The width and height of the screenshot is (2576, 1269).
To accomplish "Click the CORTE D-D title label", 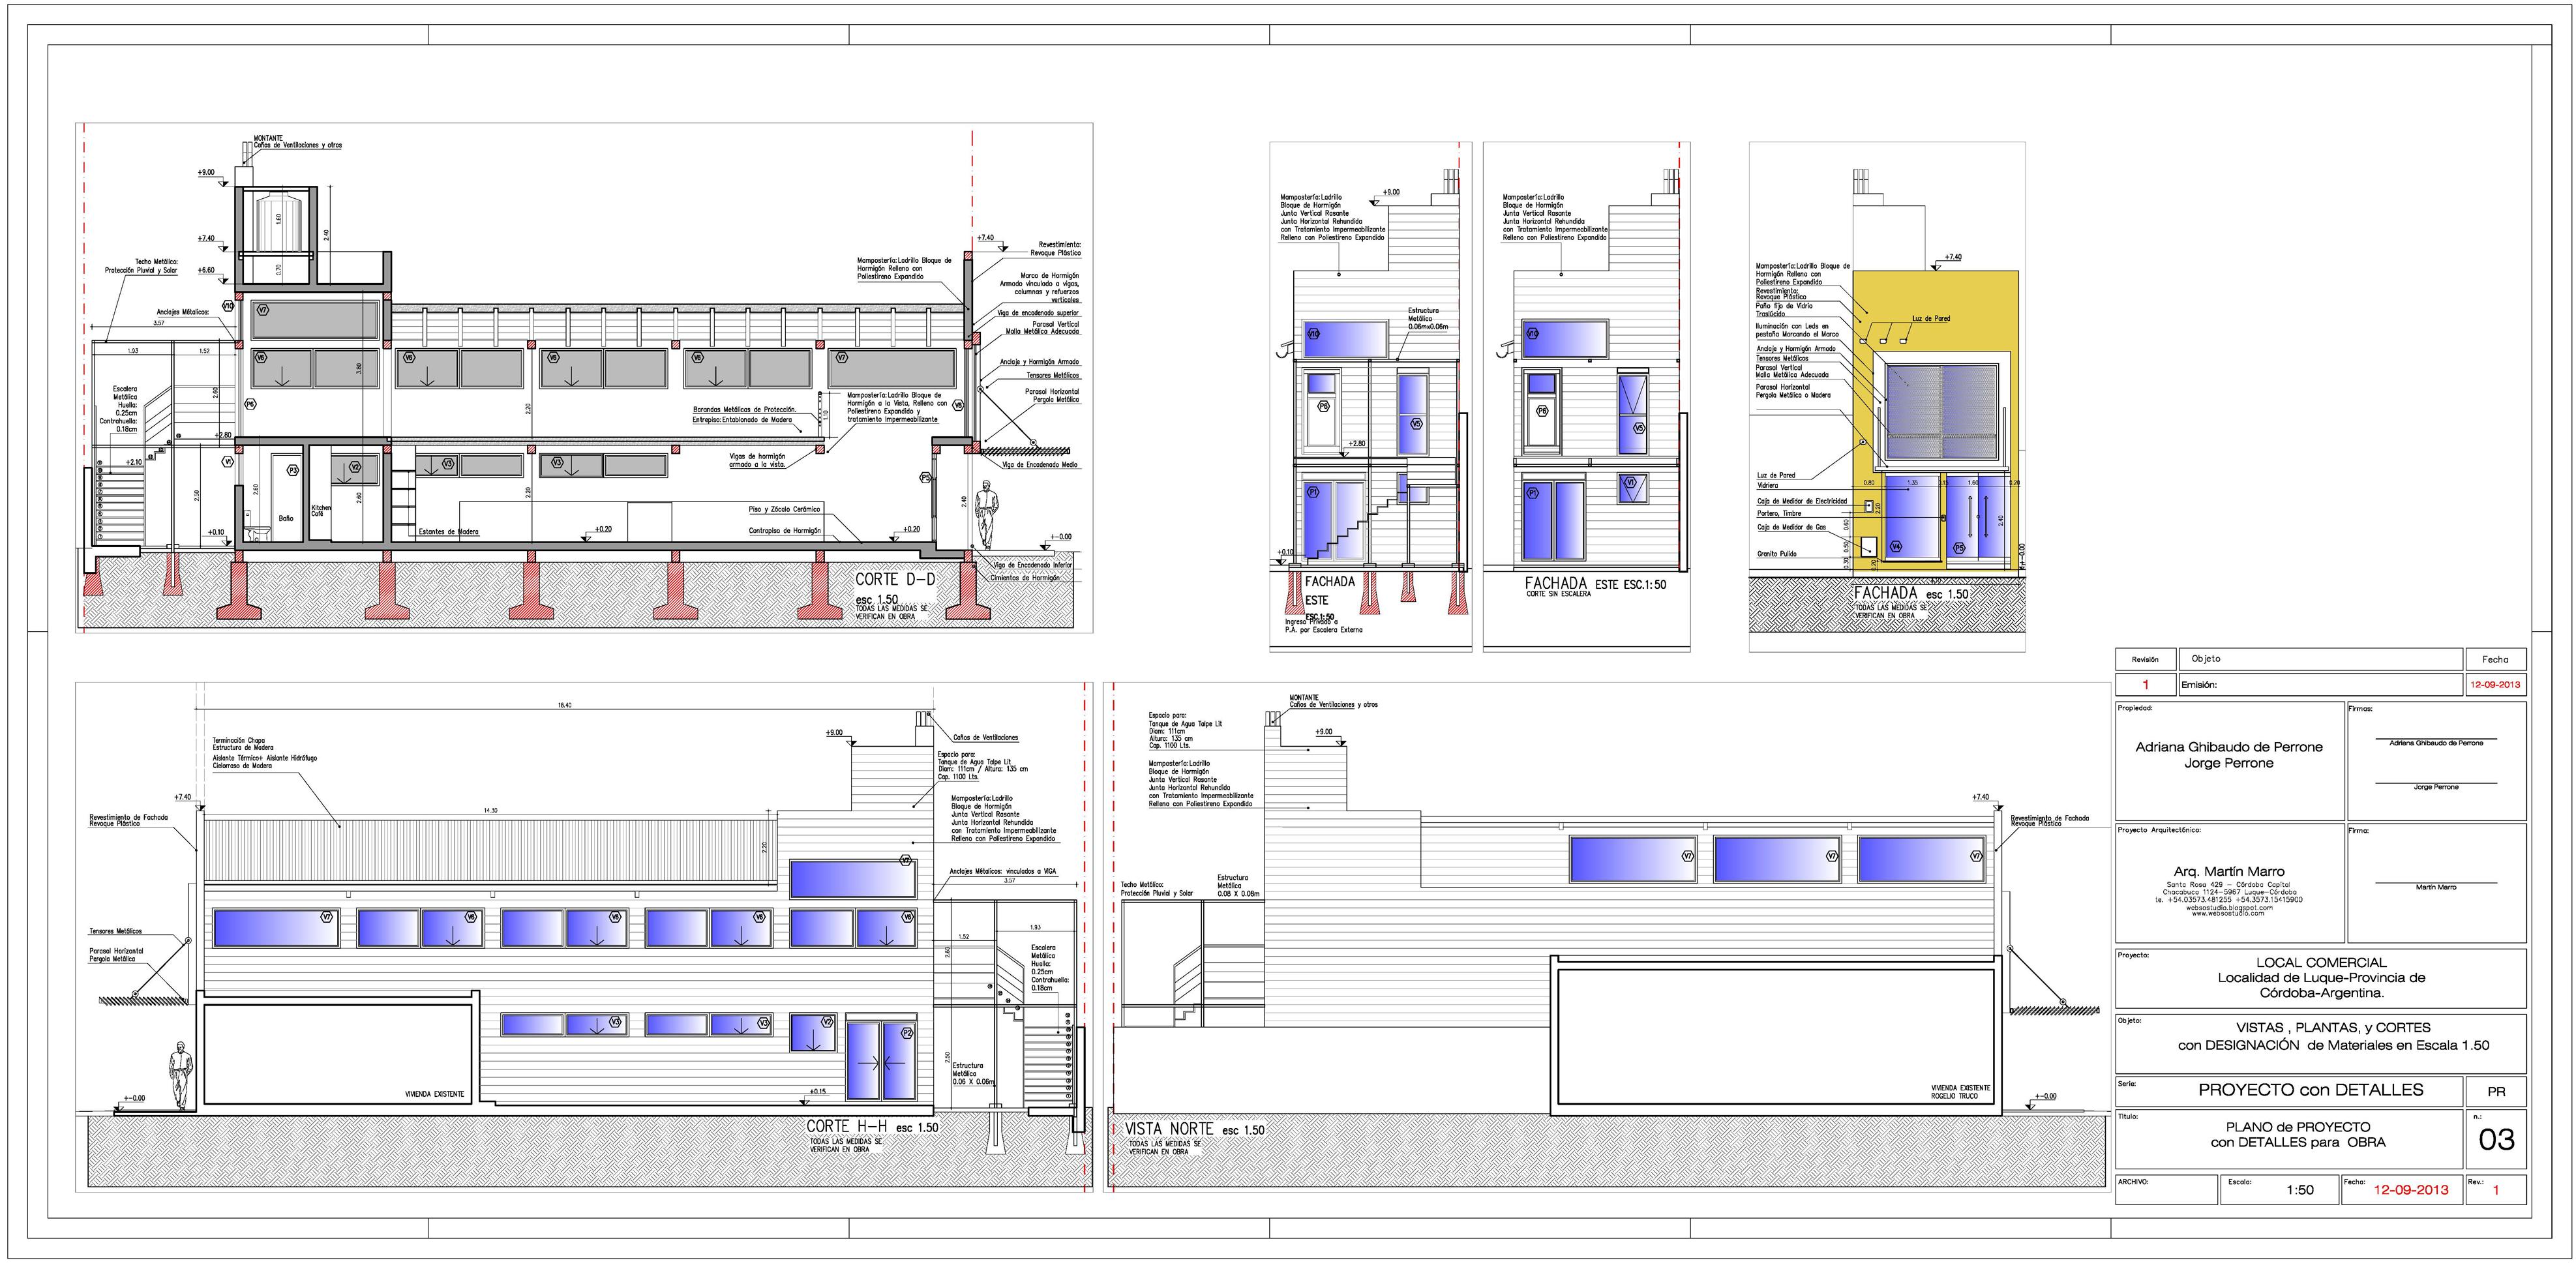I will 895,579.
